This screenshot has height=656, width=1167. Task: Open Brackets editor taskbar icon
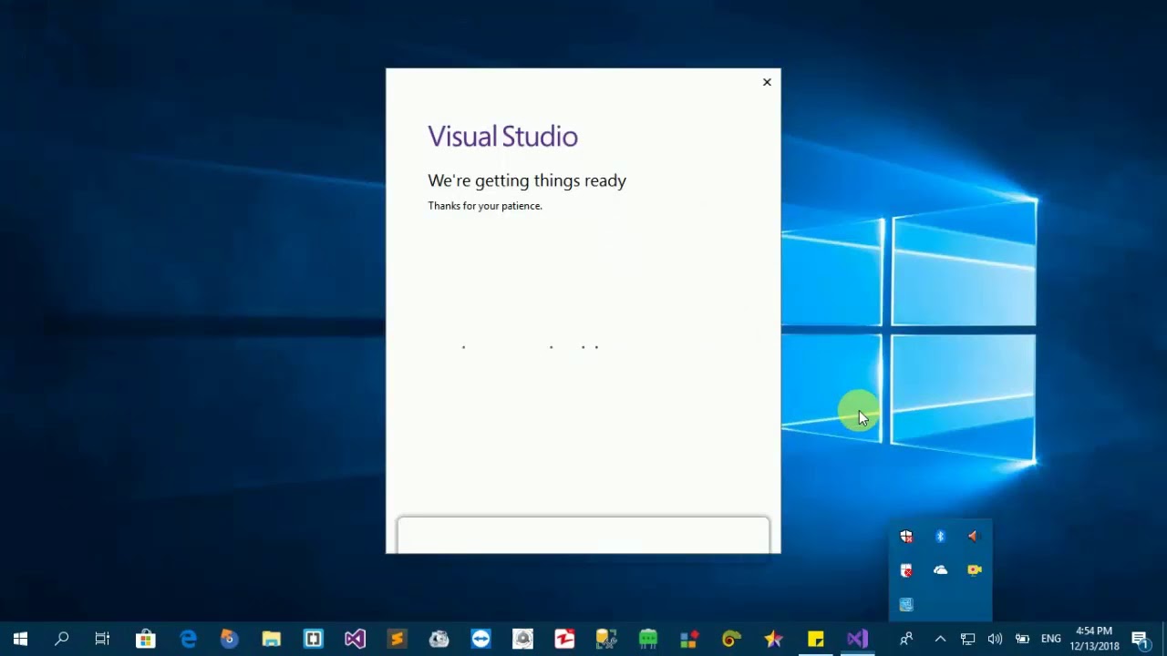point(313,640)
